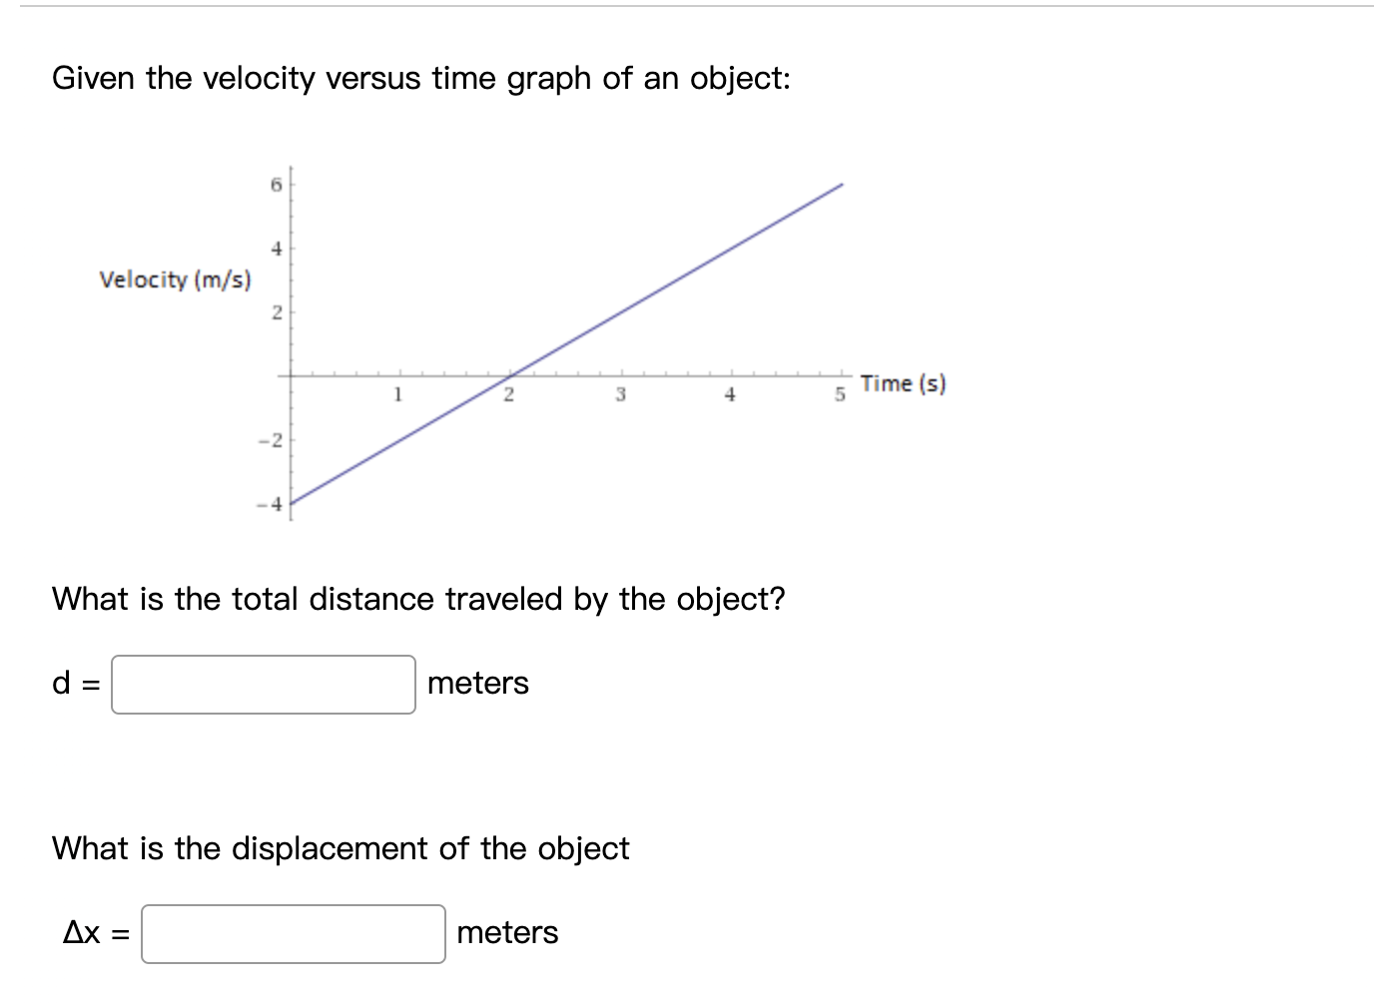Click the 4 tick mark on the time axis
This screenshot has height=1004, width=1374.
pos(730,394)
